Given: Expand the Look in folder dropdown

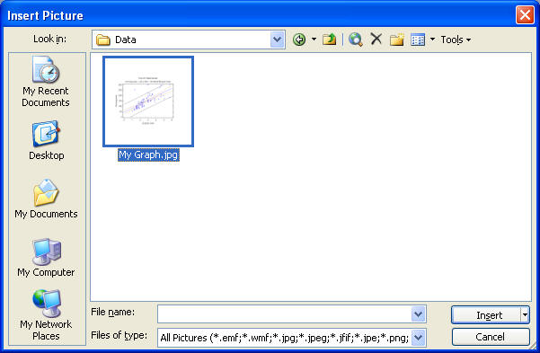Looking at the screenshot, I should coord(278,40).
